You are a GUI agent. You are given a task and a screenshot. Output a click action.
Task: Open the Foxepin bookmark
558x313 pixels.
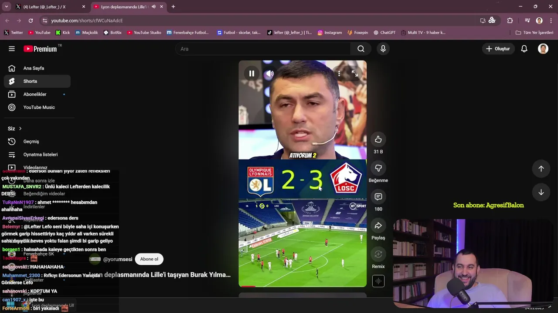[x=357, y=33]
